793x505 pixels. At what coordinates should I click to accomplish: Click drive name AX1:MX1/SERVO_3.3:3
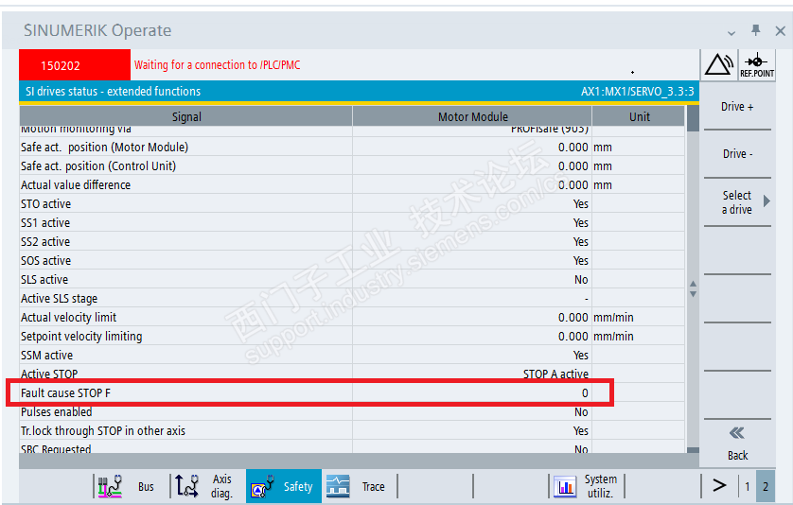click(637, 92)
